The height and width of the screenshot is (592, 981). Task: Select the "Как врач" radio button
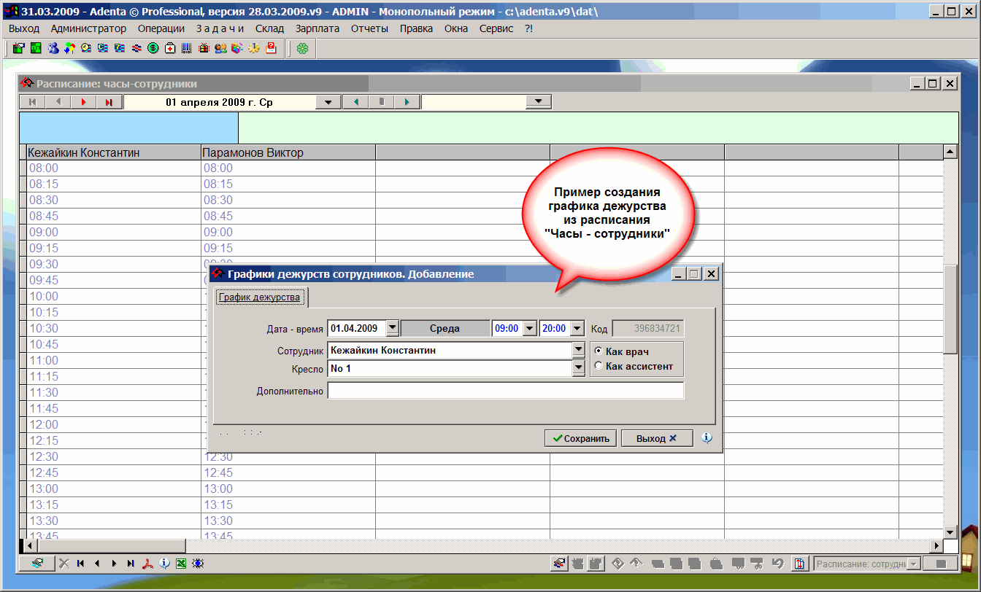point(599,351)
